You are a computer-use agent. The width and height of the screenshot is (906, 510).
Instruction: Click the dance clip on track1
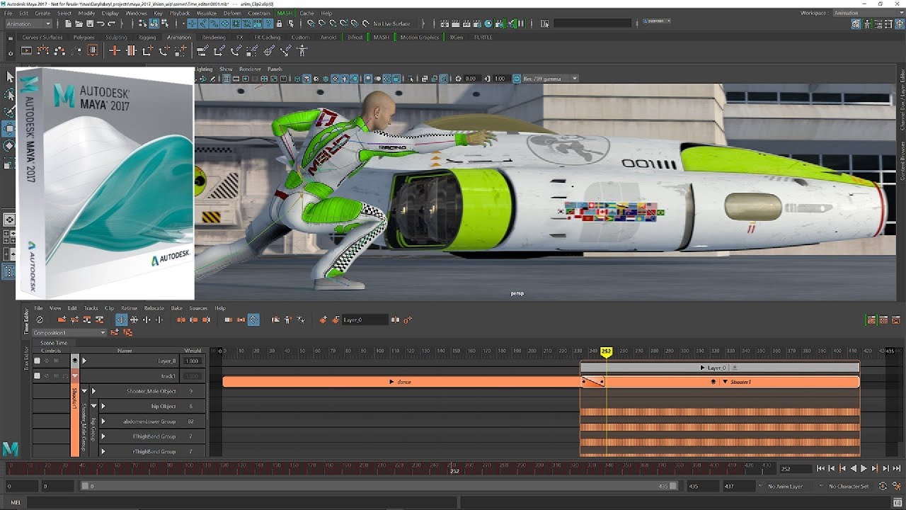click(401, 382)
